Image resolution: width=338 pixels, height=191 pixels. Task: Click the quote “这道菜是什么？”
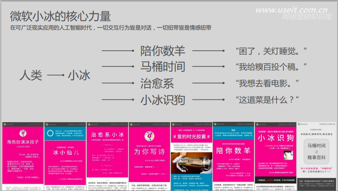coord(267,100)
